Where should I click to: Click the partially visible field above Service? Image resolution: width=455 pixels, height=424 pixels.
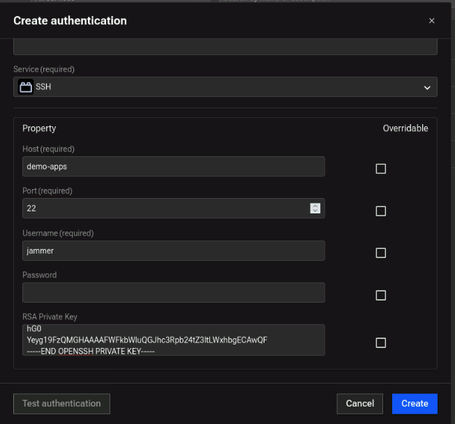pos(225,47)
